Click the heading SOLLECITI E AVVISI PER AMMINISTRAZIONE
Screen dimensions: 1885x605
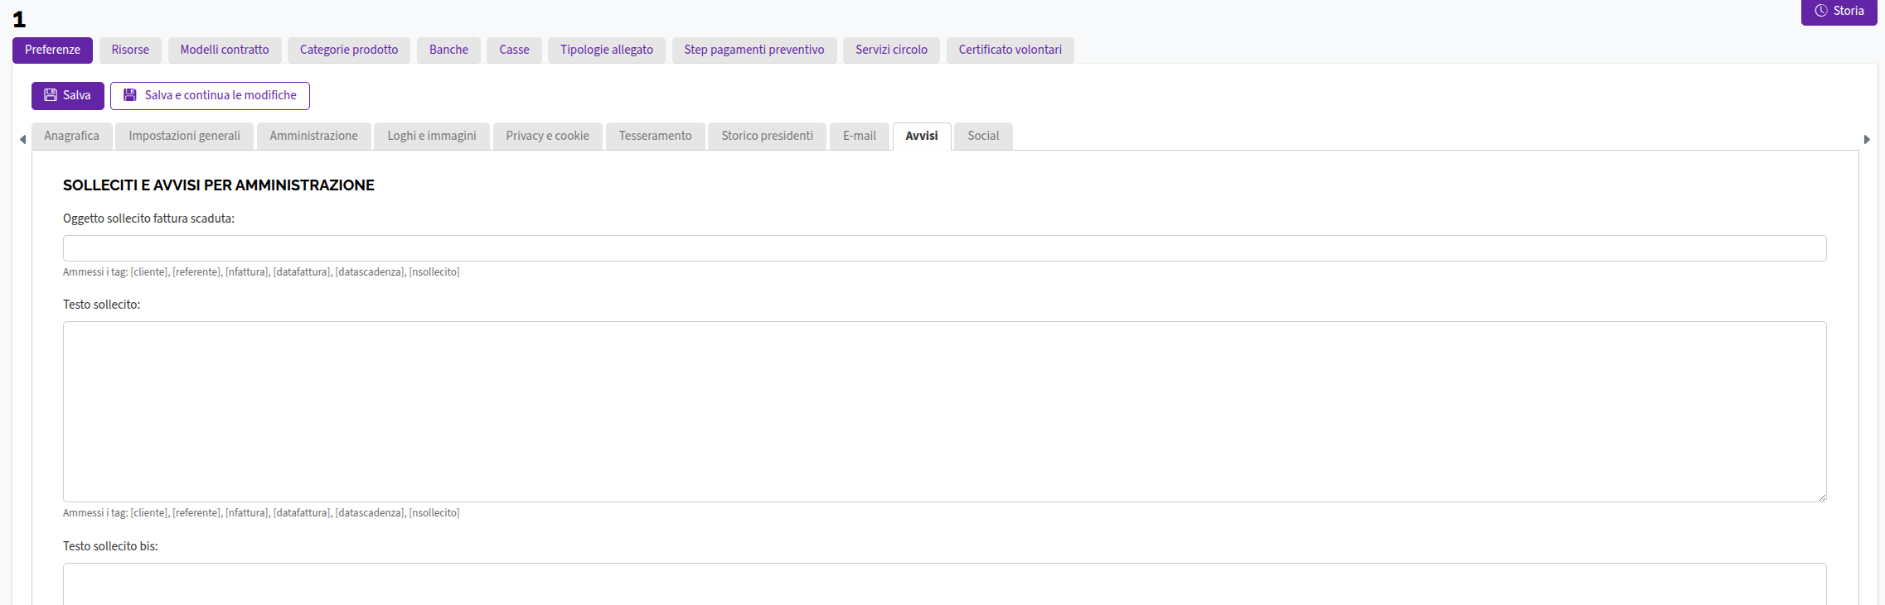[219, 185]
